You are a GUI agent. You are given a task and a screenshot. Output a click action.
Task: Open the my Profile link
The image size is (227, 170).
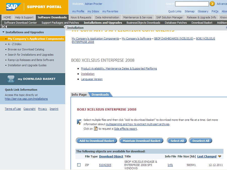click(78, 11)
